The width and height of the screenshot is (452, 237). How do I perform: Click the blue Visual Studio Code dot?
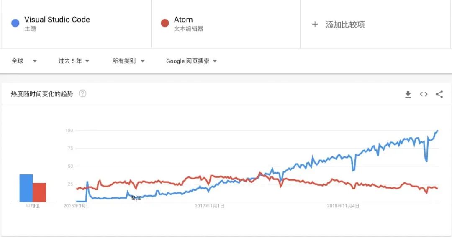(x=15, y=23)
